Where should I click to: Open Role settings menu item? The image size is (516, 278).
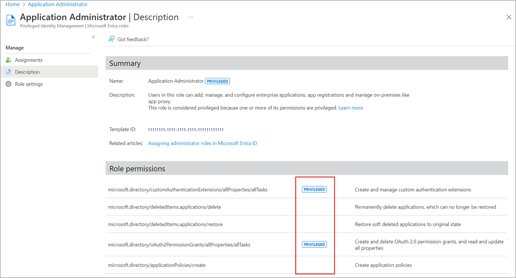point(29,84)
